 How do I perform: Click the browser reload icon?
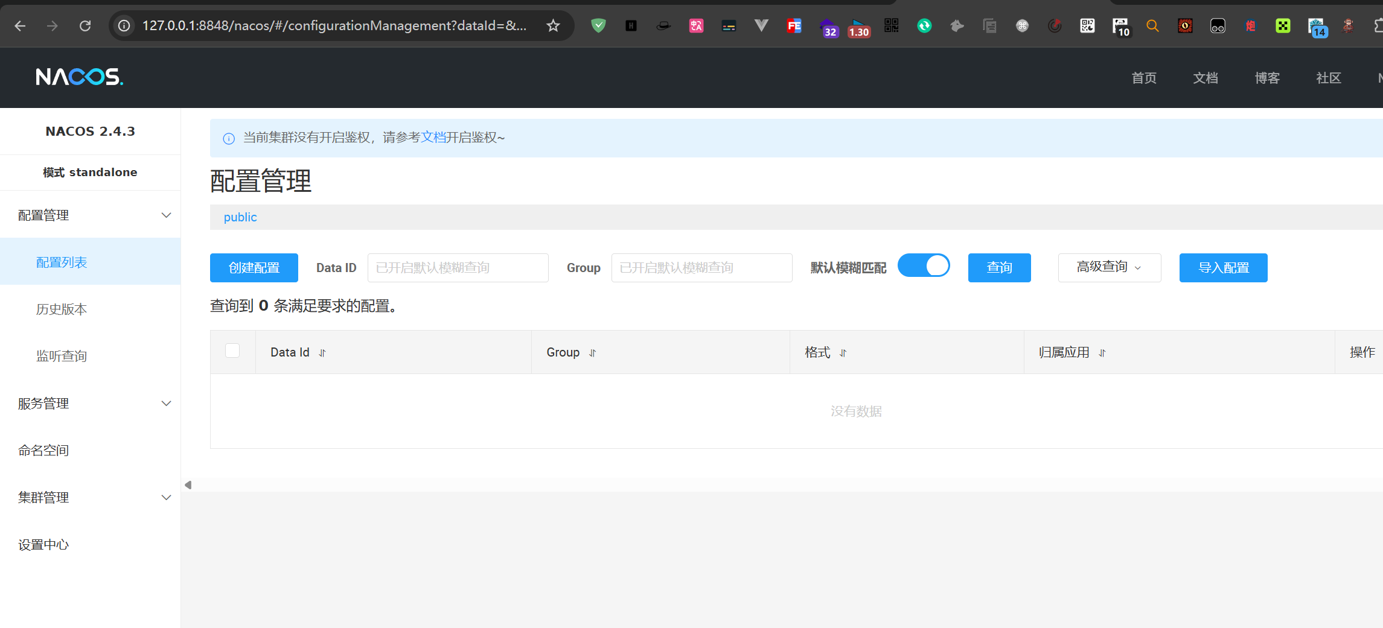(x=85, y=25)
